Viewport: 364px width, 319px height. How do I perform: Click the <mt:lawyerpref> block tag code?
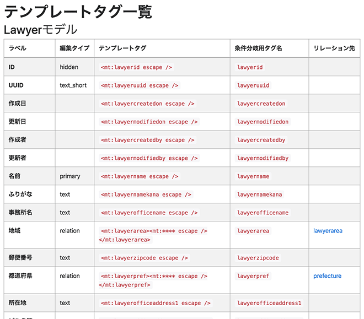[153, 280]
